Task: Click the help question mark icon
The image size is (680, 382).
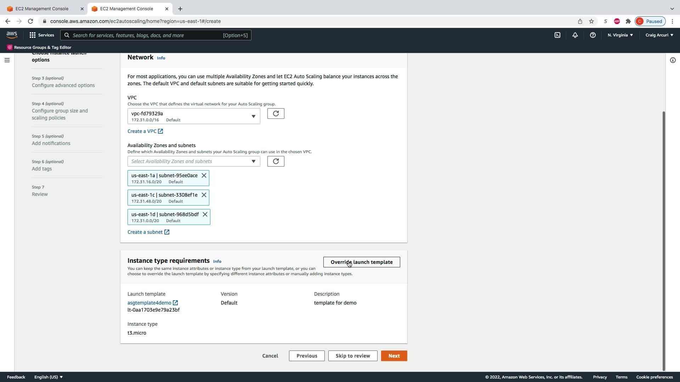Action: point(593,35)
